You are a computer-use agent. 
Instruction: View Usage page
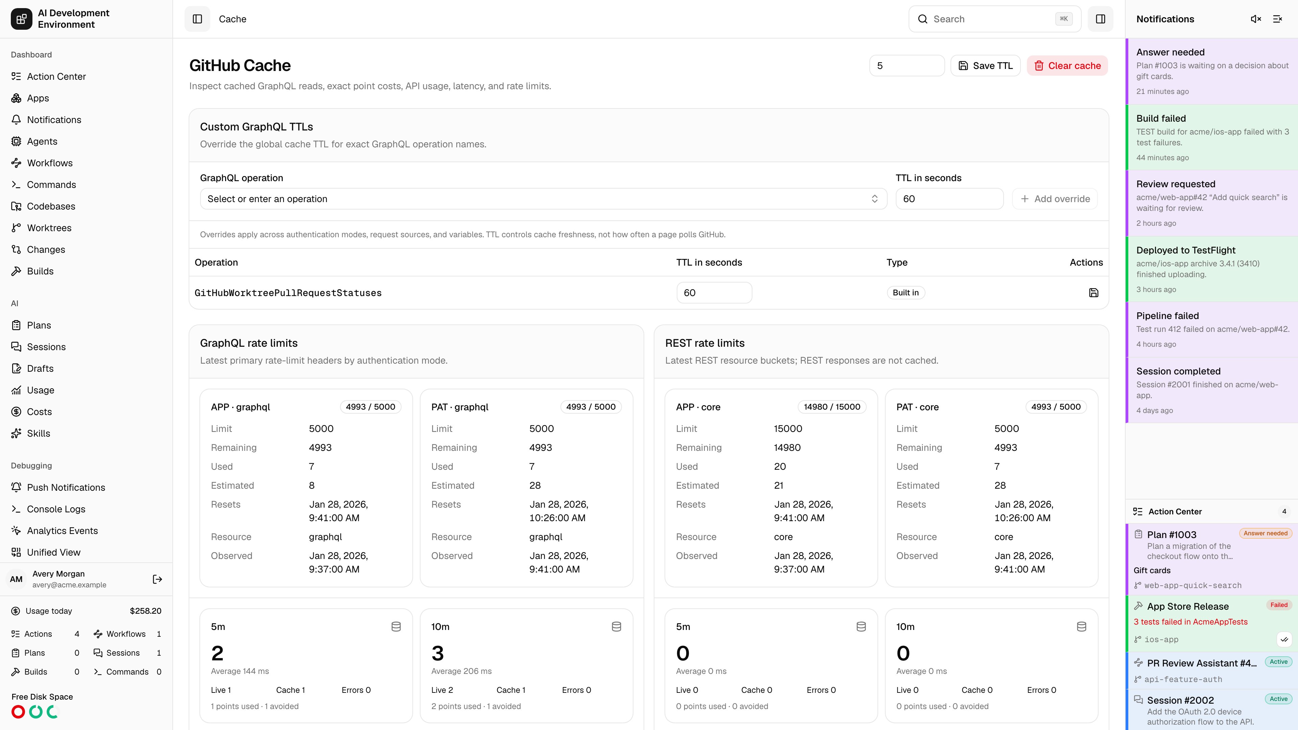(x=86, y=390)
